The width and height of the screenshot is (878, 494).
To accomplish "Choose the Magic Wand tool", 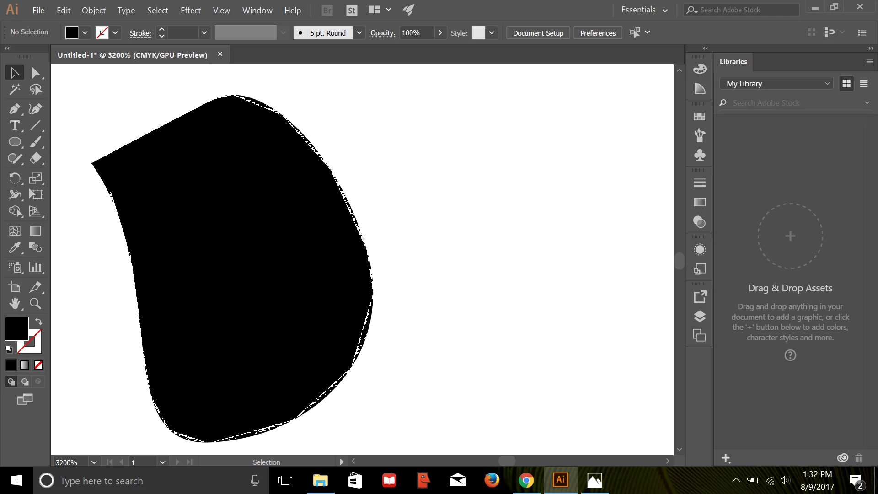I will pos(14,90).
